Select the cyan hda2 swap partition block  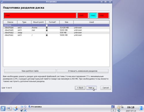pyautogui.click(x=93, y=16)
